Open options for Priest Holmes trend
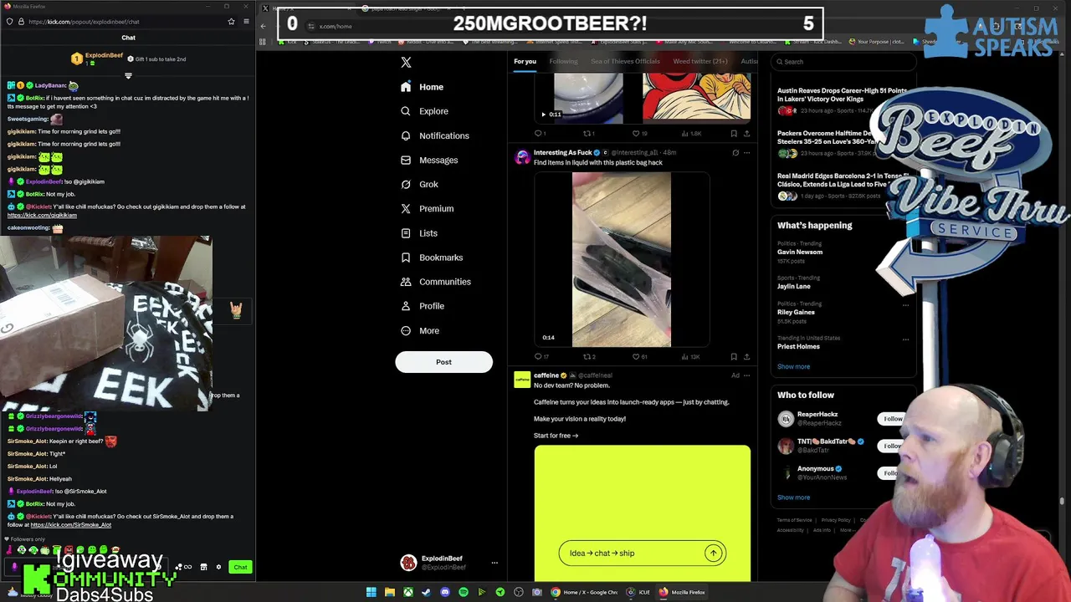 [x=905, y=339]
